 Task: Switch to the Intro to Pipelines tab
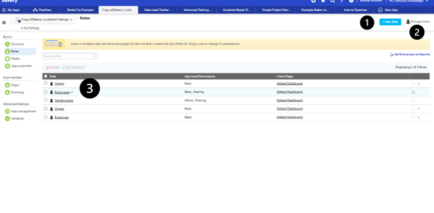(355, 10)
